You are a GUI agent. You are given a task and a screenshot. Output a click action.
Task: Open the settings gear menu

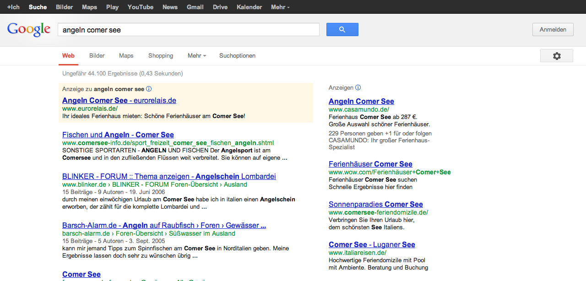[556, 56]
